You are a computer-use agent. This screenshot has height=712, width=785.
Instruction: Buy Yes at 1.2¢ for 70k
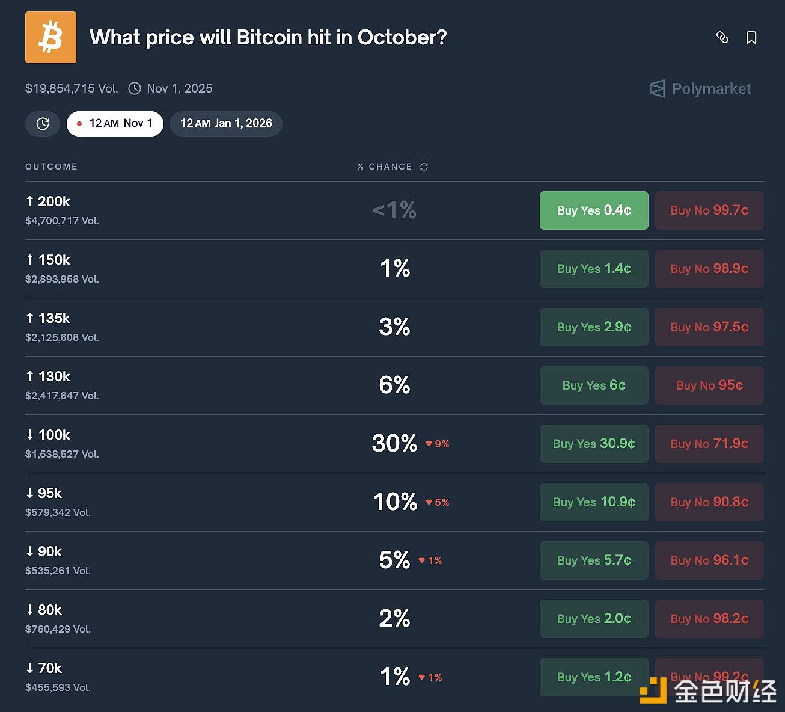click(x=594, y=677)
